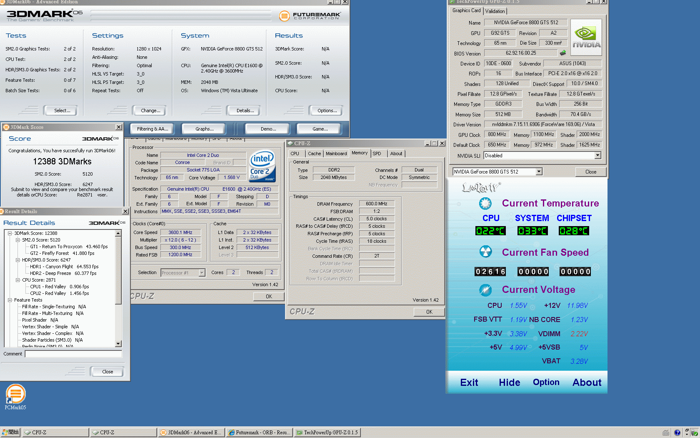Screen dimensions: 700x438
Task: Click the help icon in system tray
Action: [x=677, y=433]
